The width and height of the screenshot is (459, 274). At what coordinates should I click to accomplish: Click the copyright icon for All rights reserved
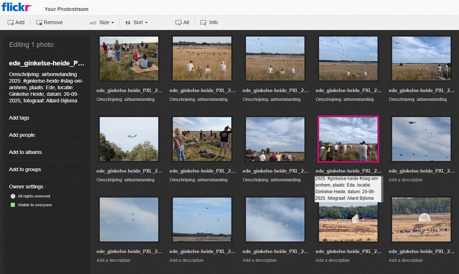(x=13, y=196)
